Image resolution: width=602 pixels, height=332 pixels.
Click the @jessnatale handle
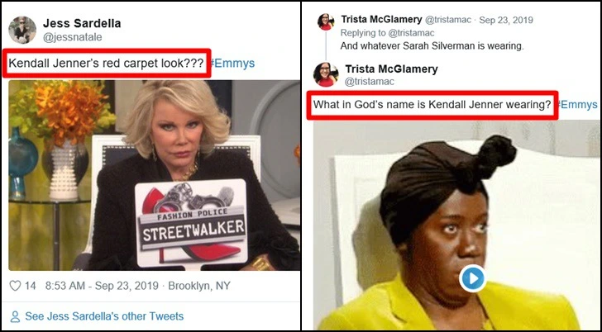(73, 37)
